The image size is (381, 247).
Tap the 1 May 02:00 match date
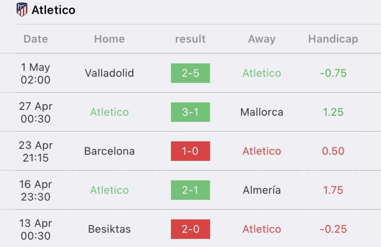pyautogui.click(x=35, y=73)
